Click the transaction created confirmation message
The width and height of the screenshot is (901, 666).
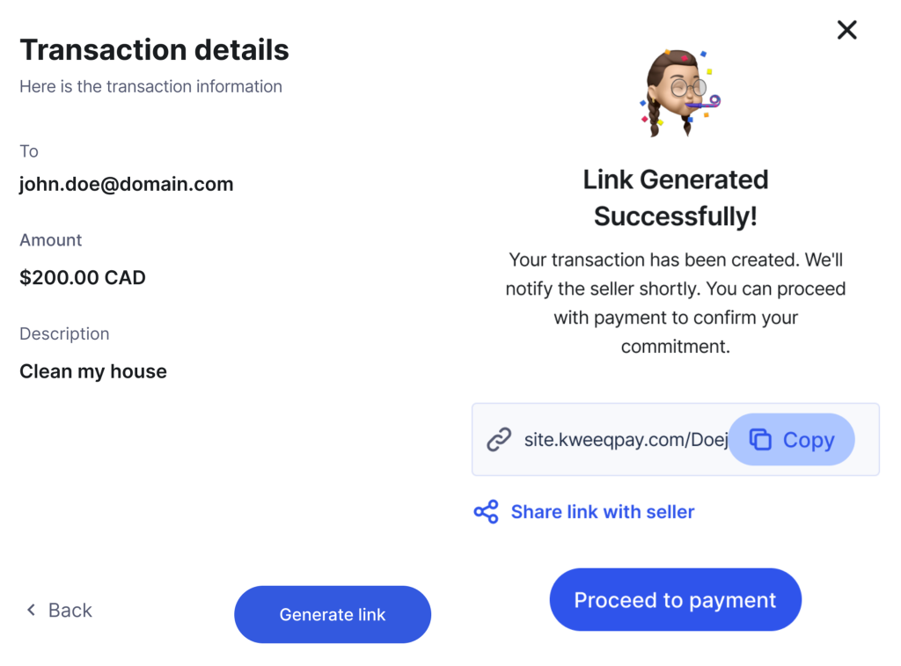pyautogui.click(x=675, y=303)
